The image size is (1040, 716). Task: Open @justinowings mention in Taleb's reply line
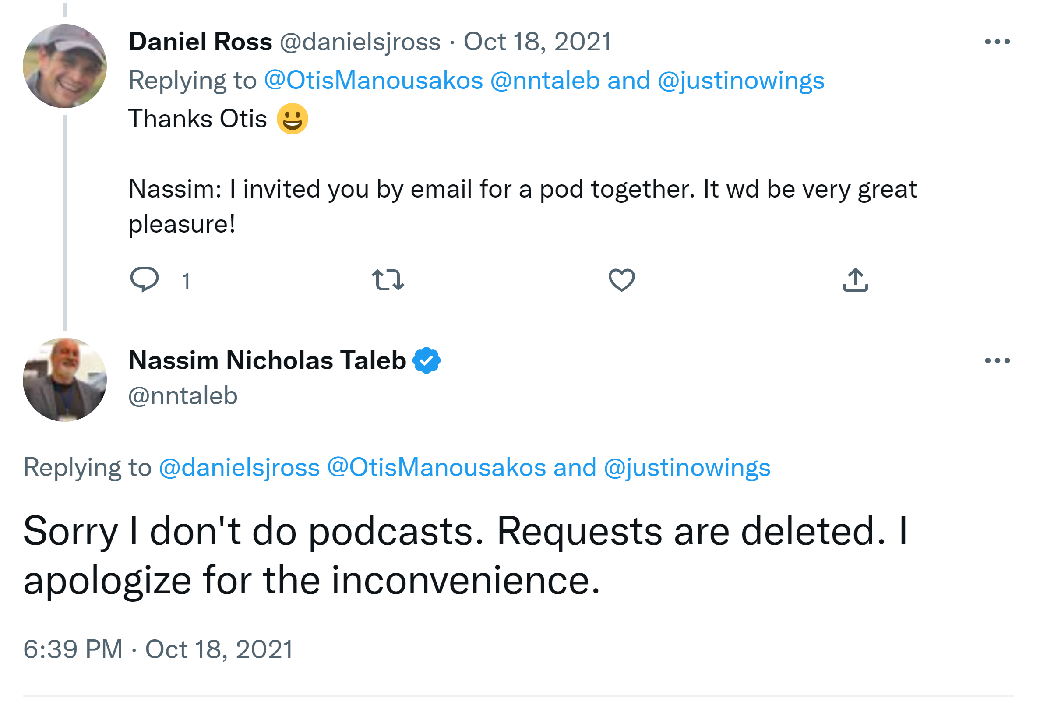pyautogui.click(x=687, y=467)
